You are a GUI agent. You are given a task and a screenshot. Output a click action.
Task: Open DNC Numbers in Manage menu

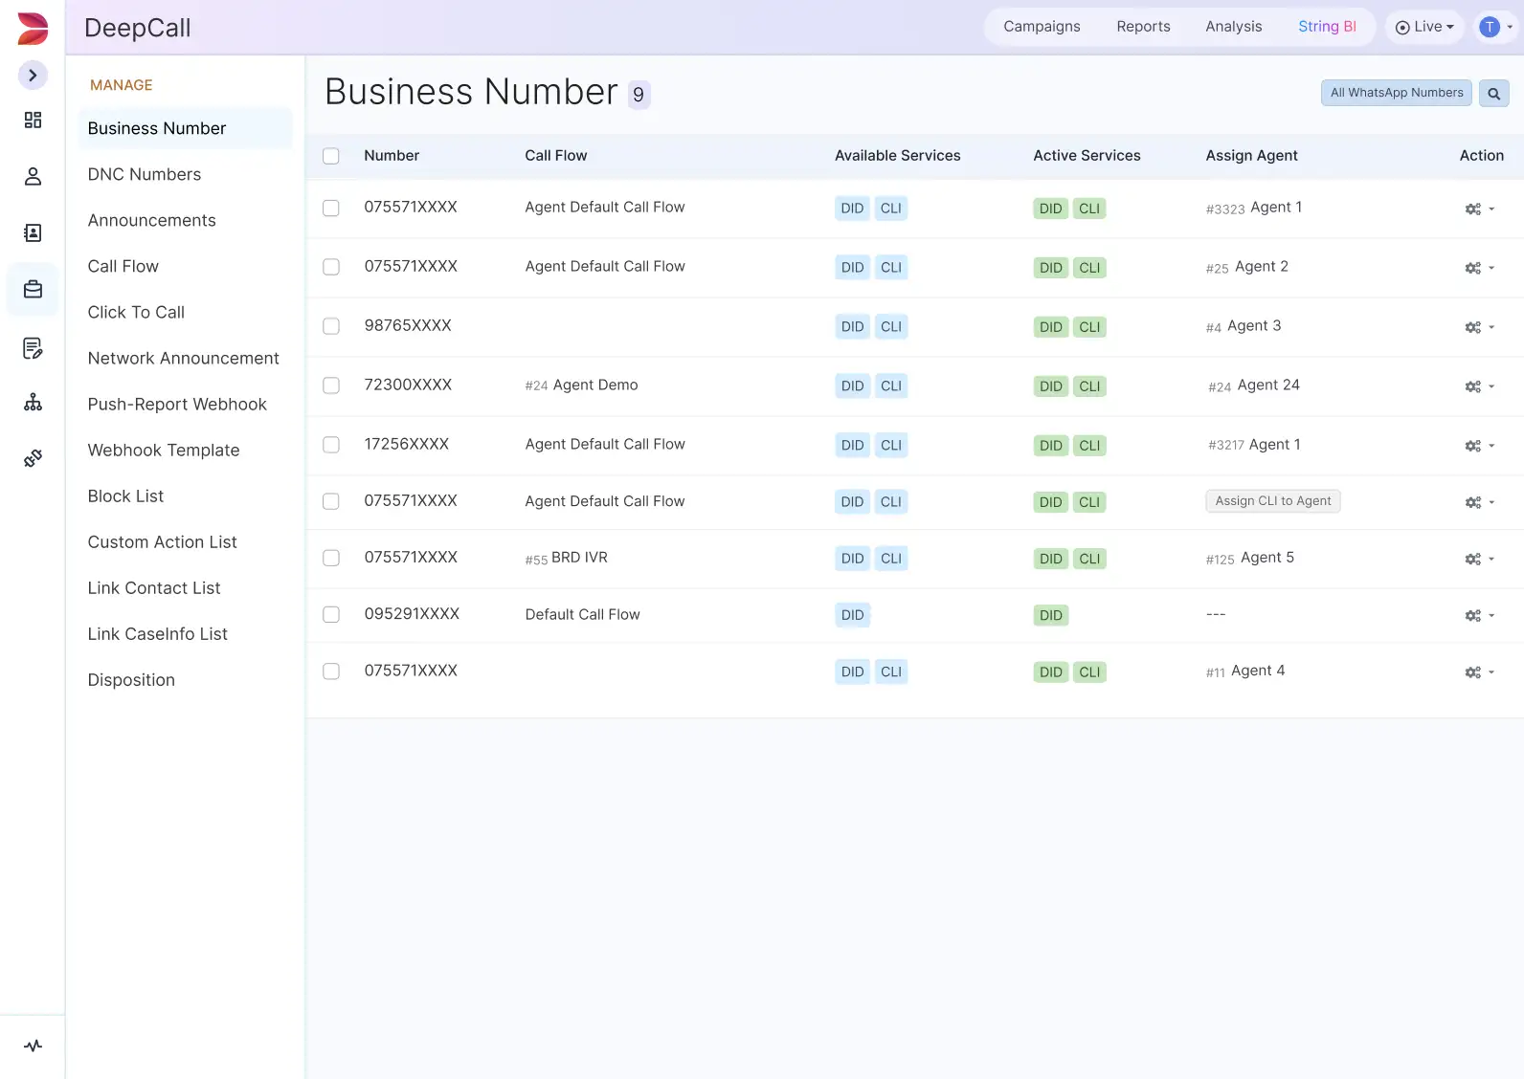(x=145, y=174)
